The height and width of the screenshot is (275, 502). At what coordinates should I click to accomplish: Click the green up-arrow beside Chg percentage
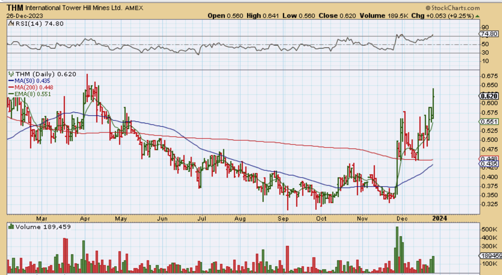tap(477, 16)
